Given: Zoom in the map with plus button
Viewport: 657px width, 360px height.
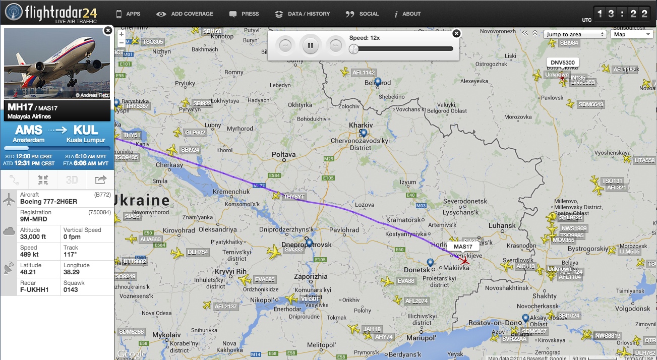Looking at the screenshot, I should coord(121,34).
